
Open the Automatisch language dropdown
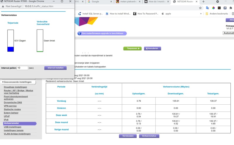(228, 33)
